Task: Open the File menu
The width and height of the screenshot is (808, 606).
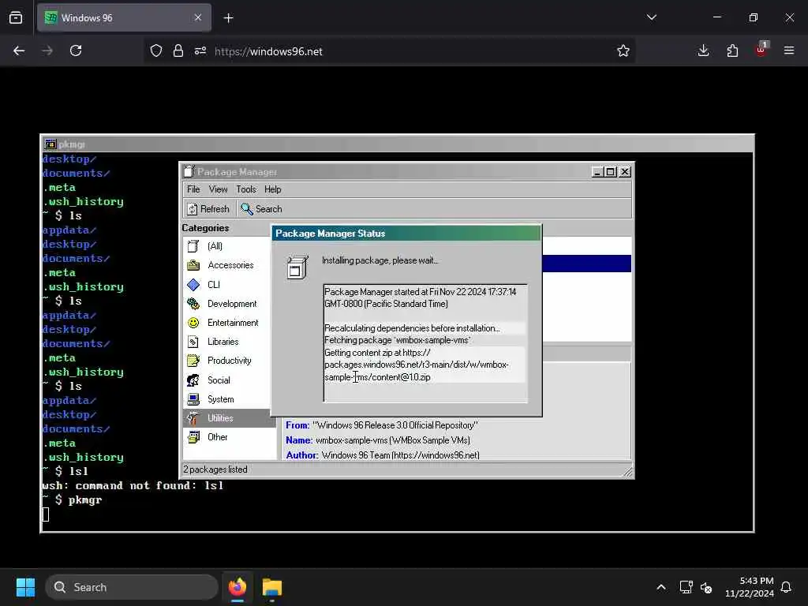Action: (193, 189)
